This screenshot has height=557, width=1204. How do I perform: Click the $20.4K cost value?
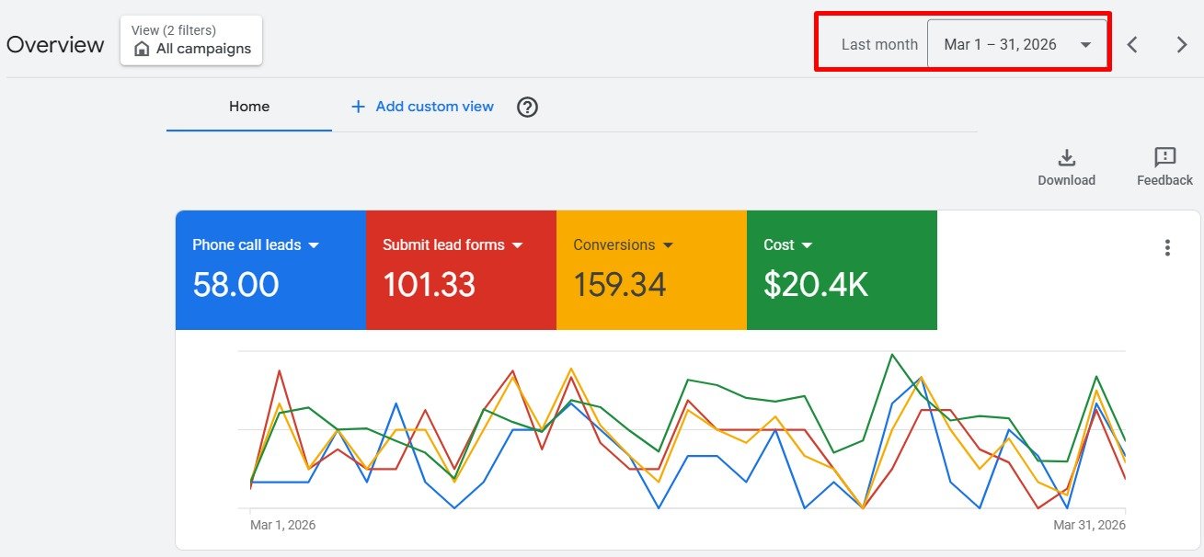816,285
